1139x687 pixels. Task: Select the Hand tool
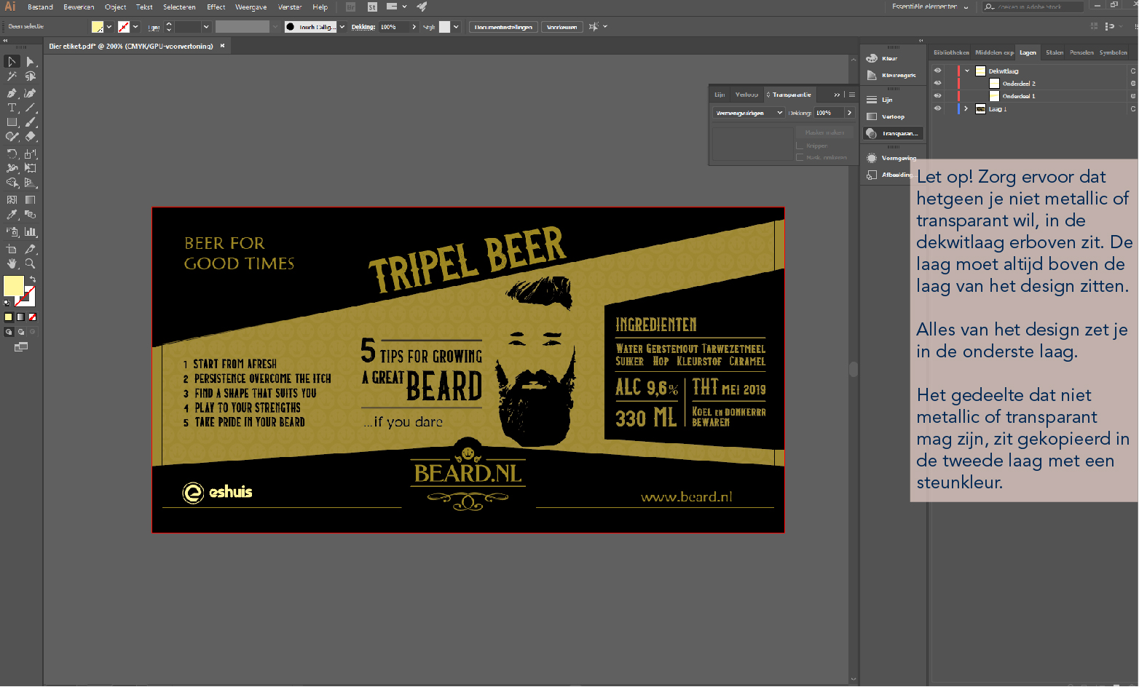click(12, 263)
